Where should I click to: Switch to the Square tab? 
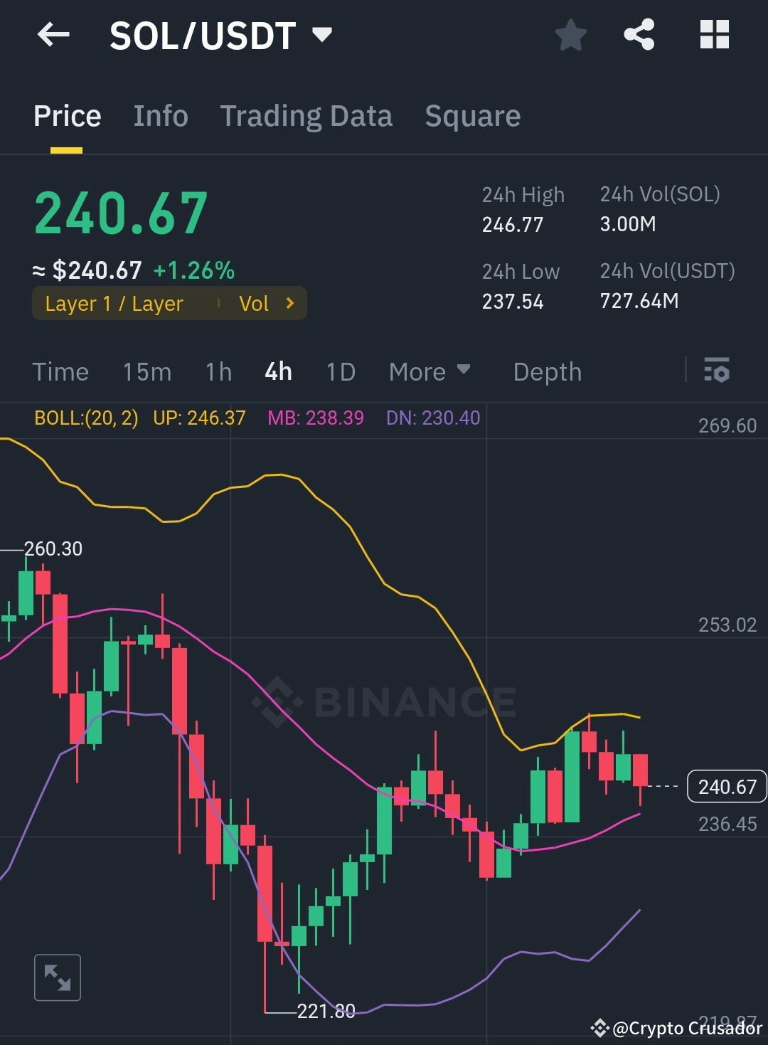(x=472, y=116)
